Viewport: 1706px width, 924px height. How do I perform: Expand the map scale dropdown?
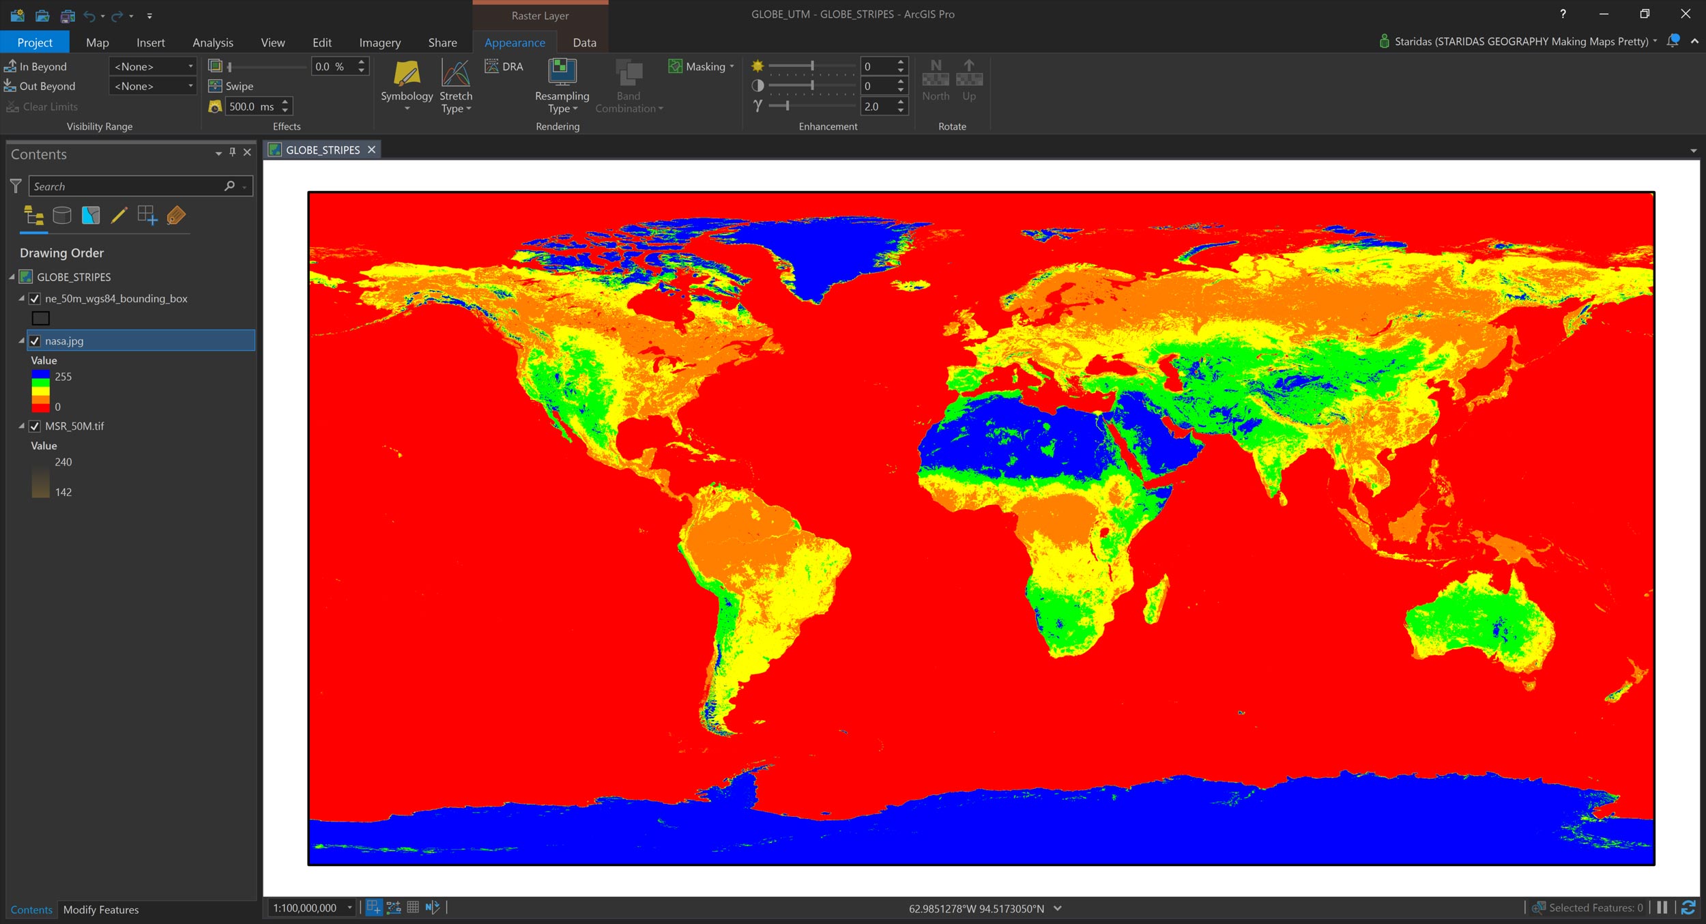tap(349, 908)
